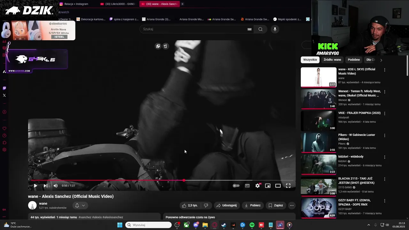
Task: Open notification bell dropdown for wane
Action: pyautogui.click(x=80, y=205)
